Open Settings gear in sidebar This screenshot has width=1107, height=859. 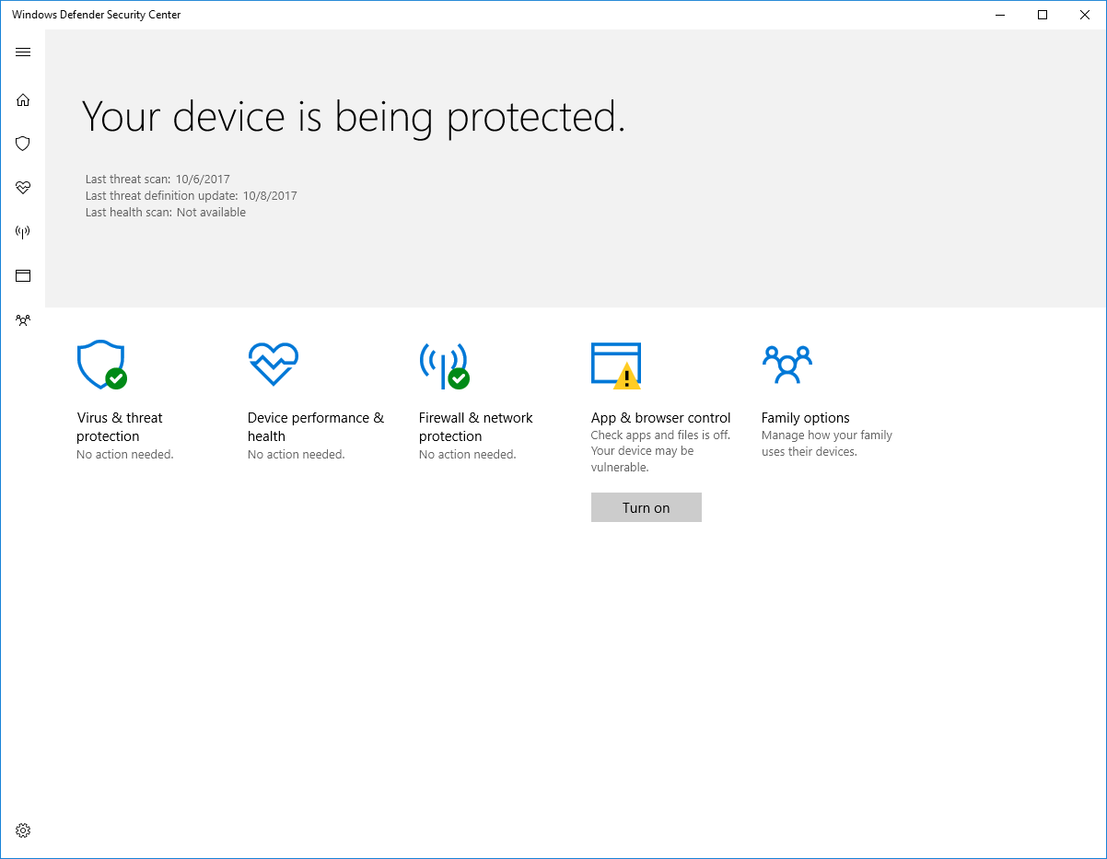pos(23,830)
